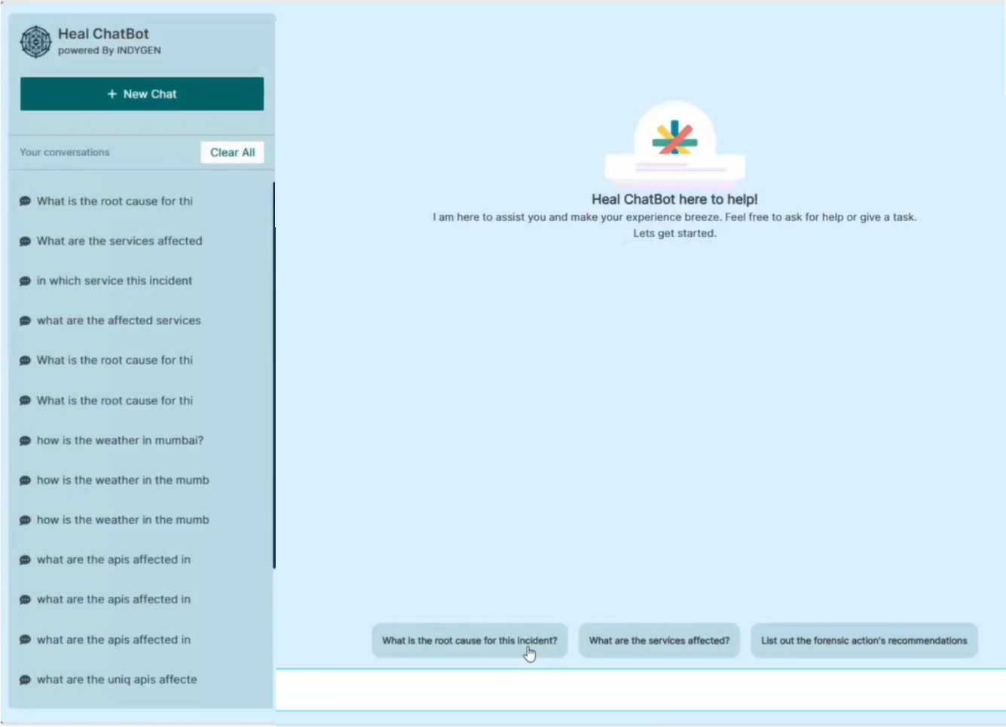Open root cause chat directly above Mumbai weather chat
Image resolution: width=1006 pixels, height=727 pixels.
click(x=115, y=400)
